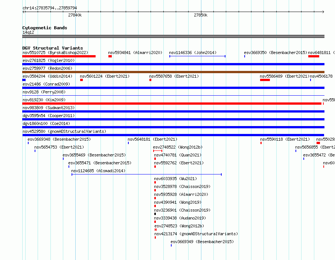
Task: Select the red nsv5586489 variant bar
Action: pyautogui.click(x=265, y=80)
